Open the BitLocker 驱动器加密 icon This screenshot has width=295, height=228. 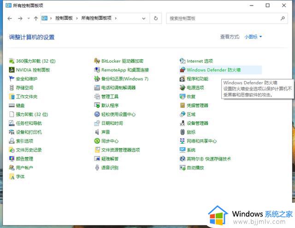tap(97, 61)
